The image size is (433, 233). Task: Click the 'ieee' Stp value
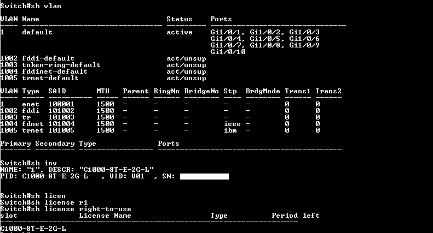(x=232, y=124)
